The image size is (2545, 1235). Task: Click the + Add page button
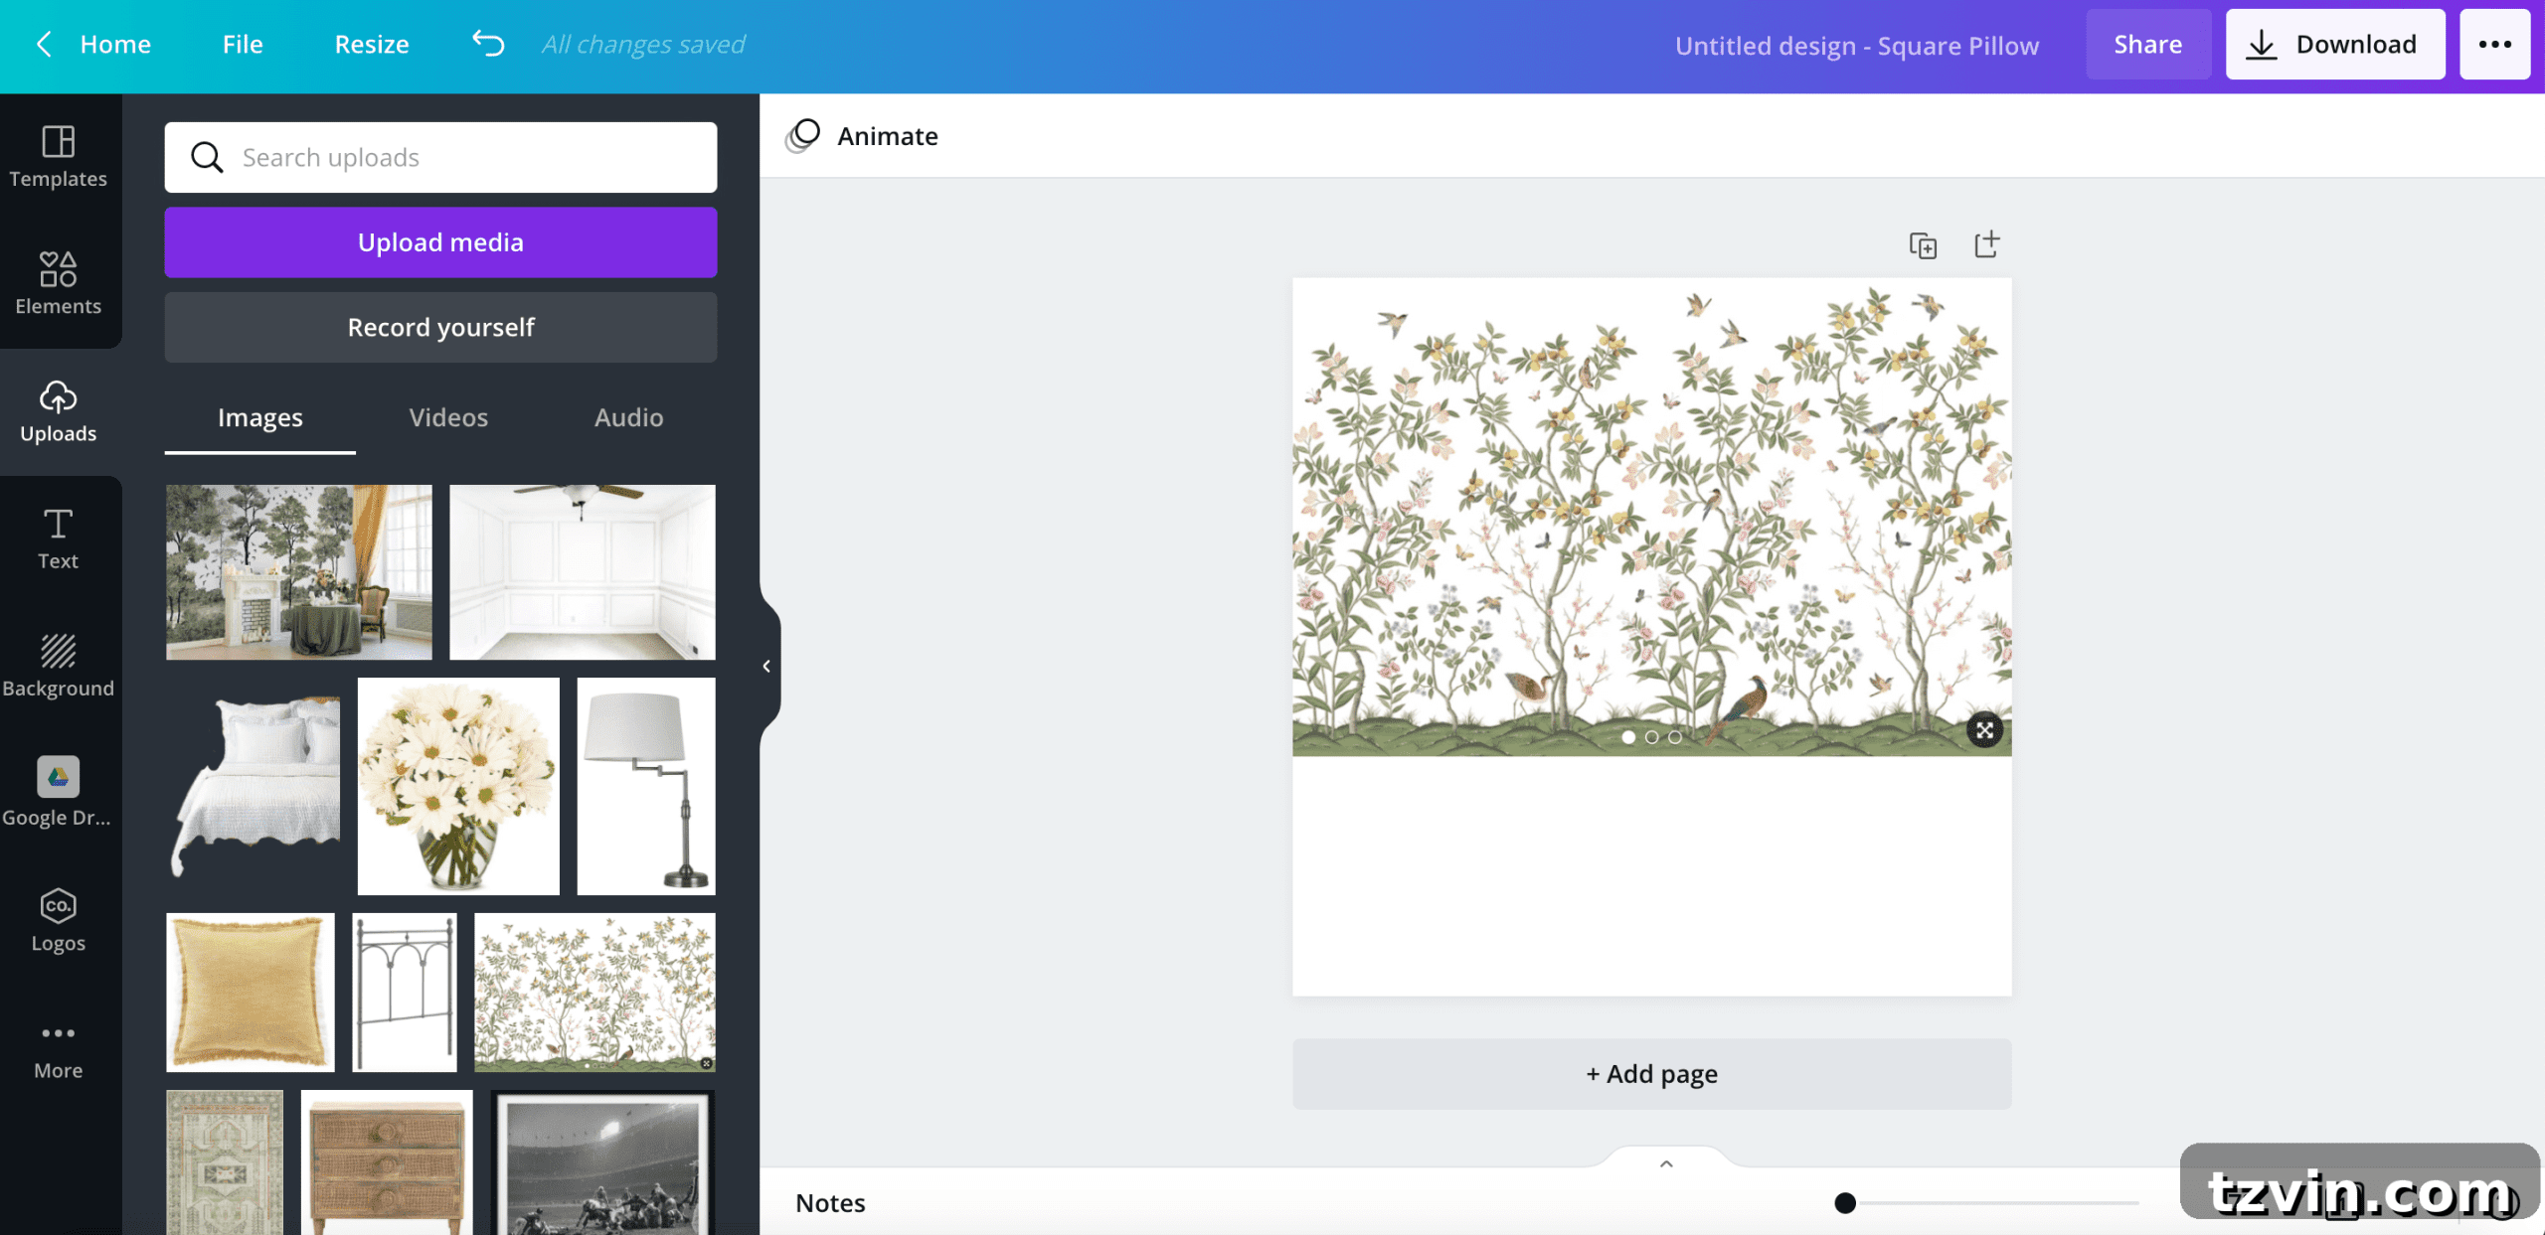(x=1651, y=1074)
